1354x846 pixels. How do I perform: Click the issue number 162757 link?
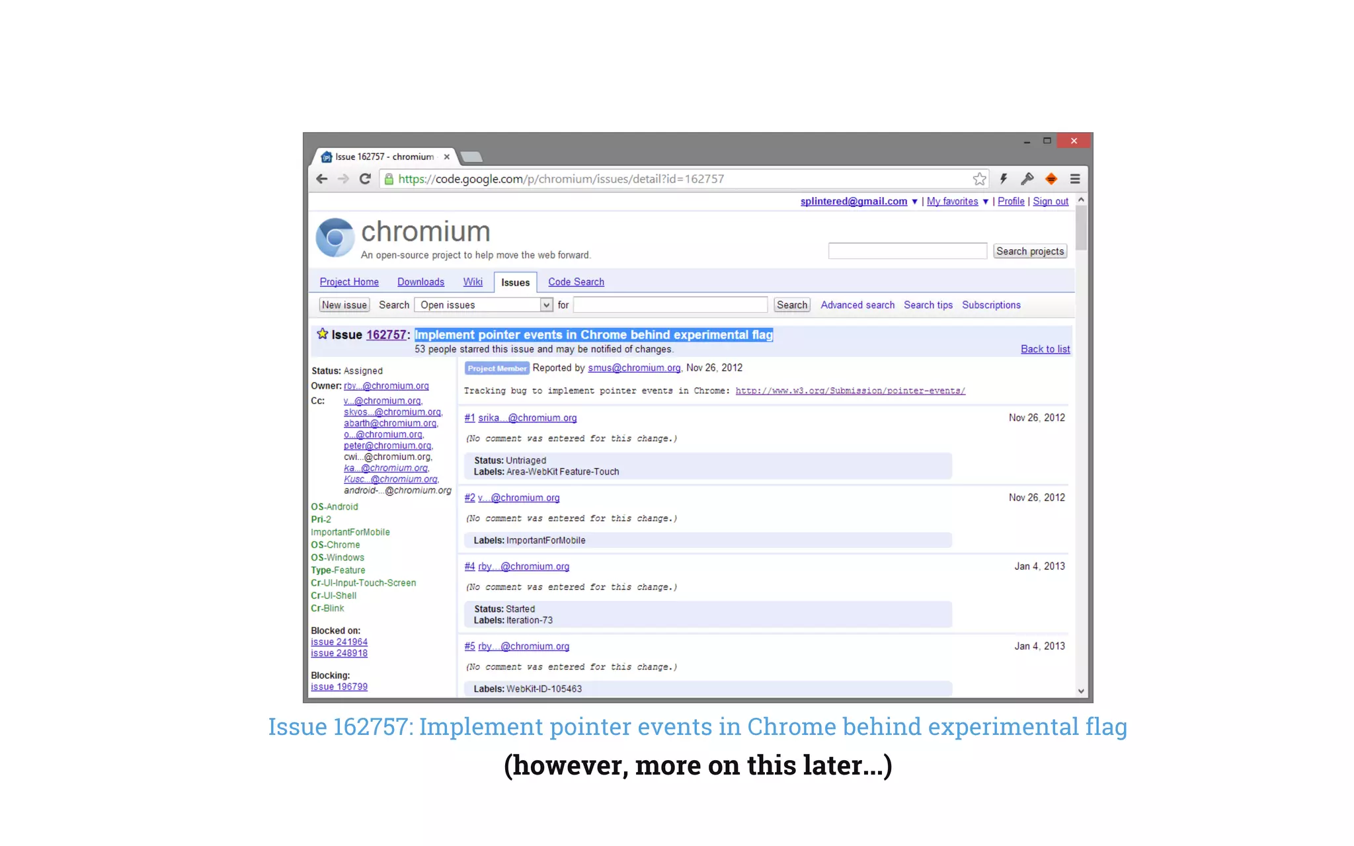pos(386,335)
